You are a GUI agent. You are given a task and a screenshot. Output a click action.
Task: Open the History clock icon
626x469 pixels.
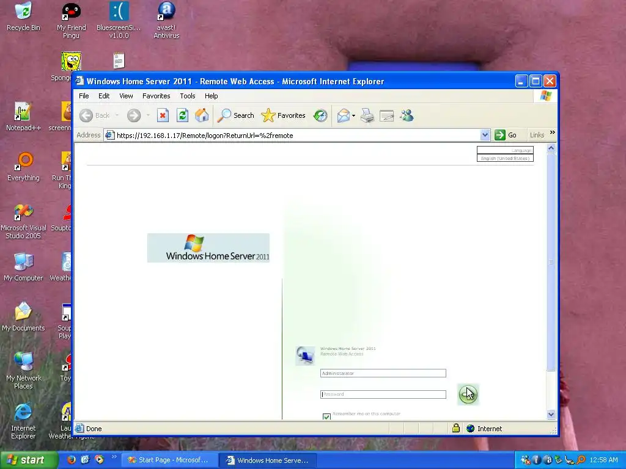click(320, 115)
